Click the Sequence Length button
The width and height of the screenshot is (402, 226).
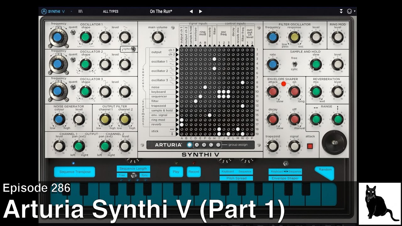[x=133, y=169]
